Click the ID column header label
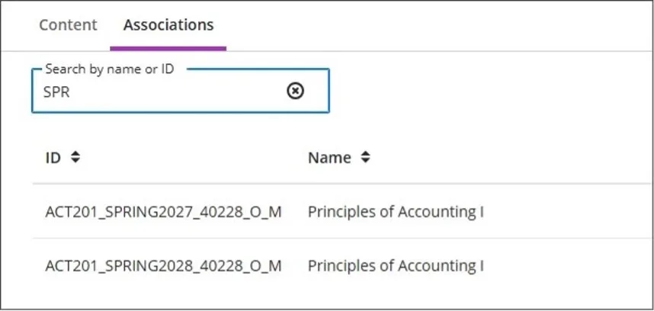654x311 pixels. [53, 158]
